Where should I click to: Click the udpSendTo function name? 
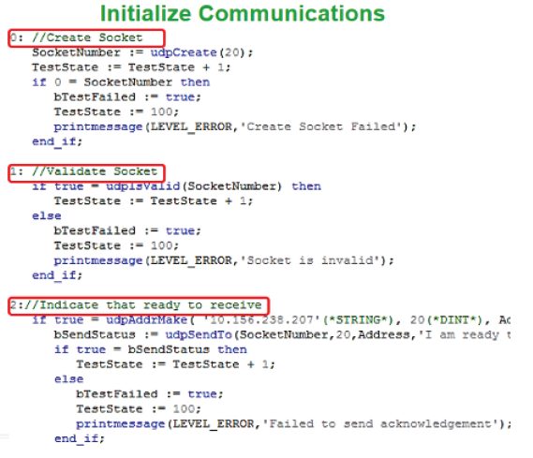point(199,335)
